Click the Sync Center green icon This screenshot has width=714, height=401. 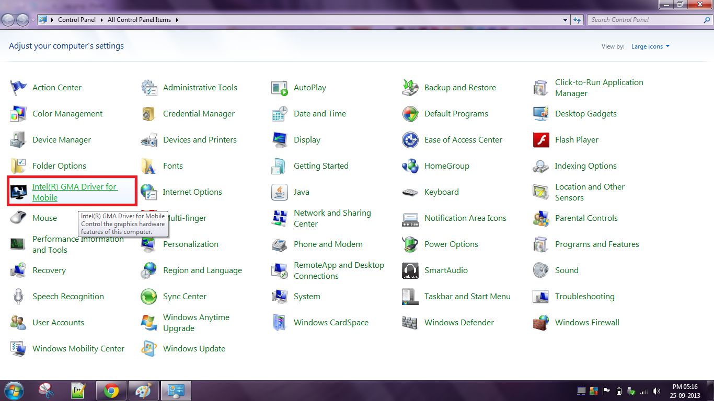pos(149,297)
